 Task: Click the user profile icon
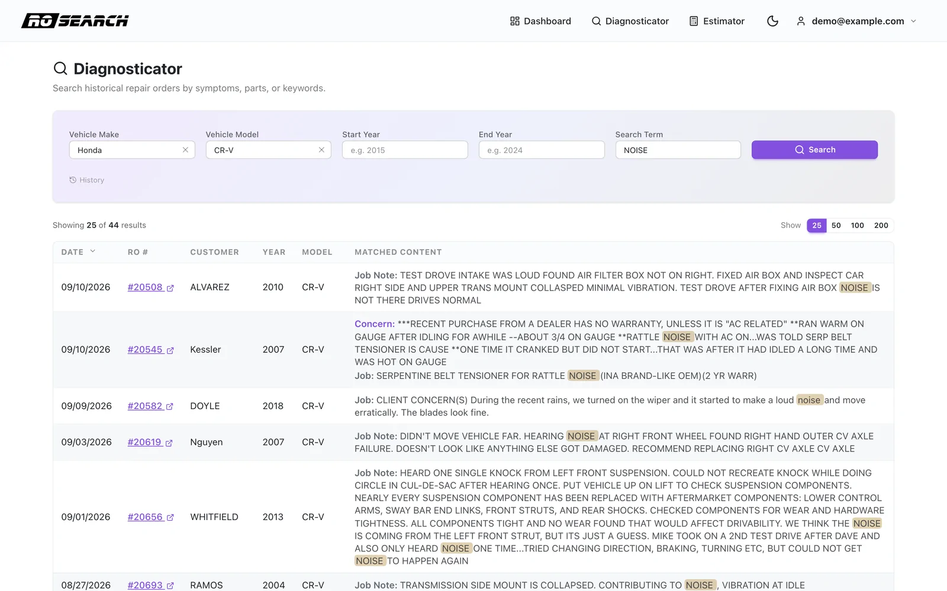click(x=801, y=21)
